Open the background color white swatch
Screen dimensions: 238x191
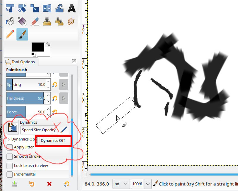[47, 53]
